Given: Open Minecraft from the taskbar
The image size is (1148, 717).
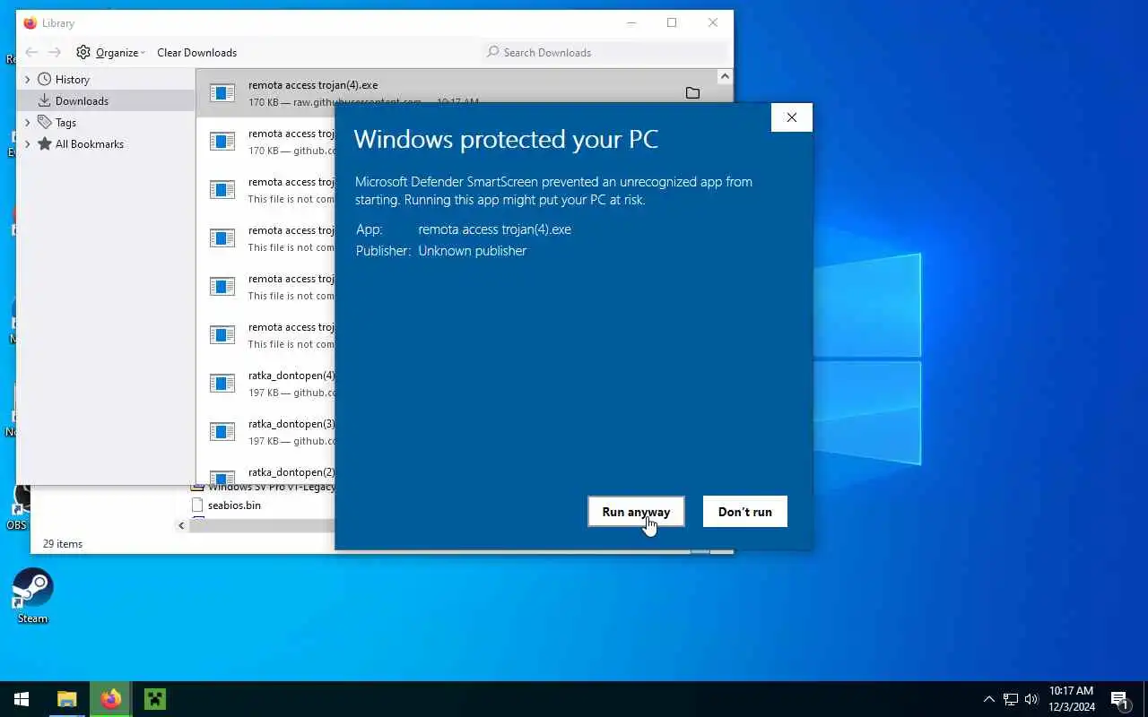Looking at the screenshot, I should [155, 699].
